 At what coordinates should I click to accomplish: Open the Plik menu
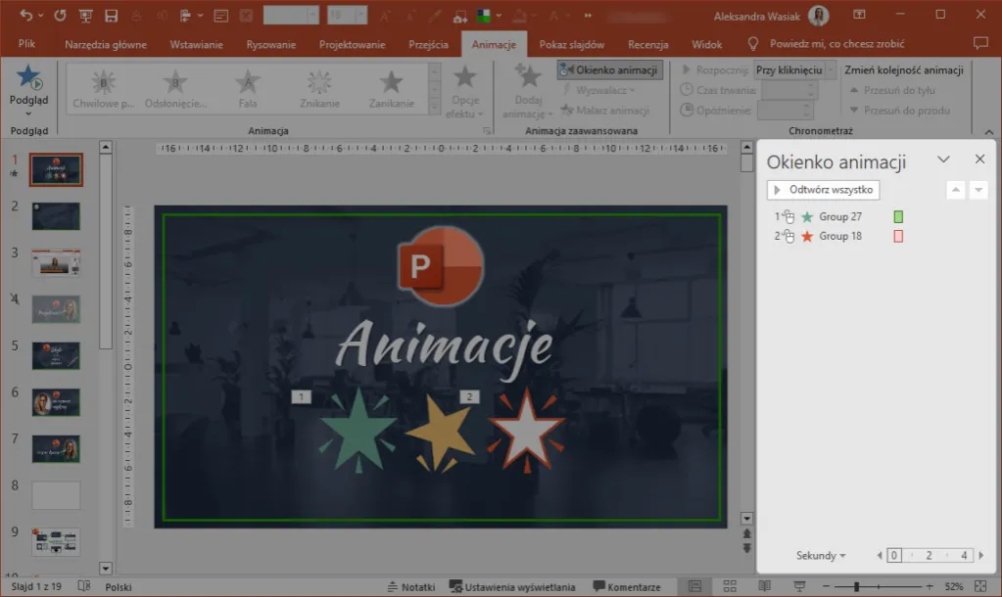click(x=26, y=43)
